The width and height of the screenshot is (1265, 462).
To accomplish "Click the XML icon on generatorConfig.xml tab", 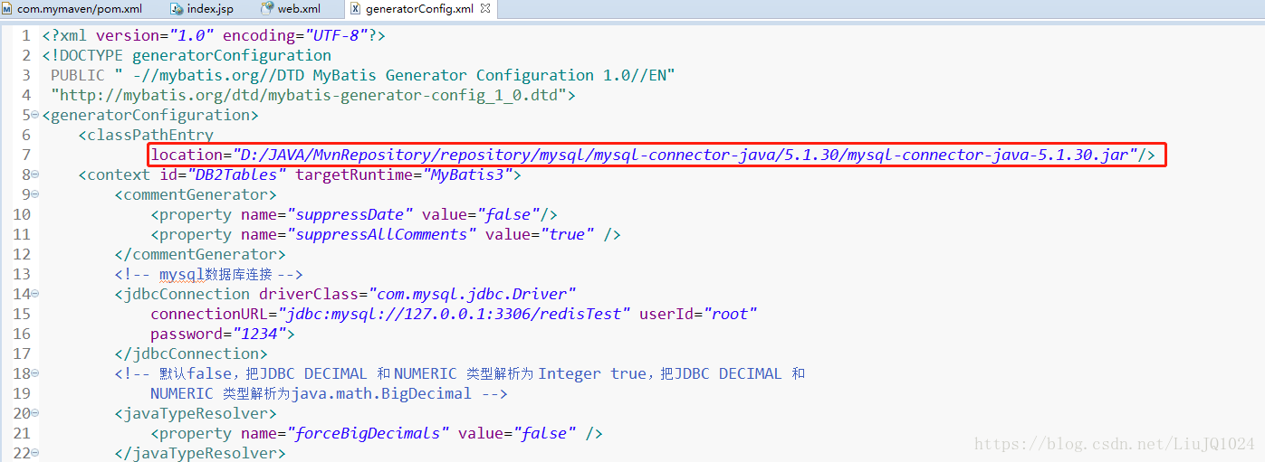I will pyautogui.click(x=355, y=9).
